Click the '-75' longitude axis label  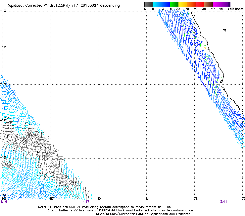tap(242, 199)
